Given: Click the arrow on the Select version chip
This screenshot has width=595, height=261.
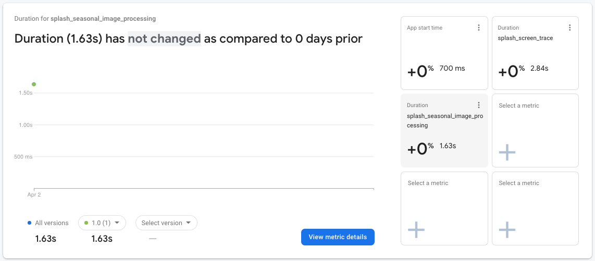Looking at the screenshot, I should tap(188, 223).
